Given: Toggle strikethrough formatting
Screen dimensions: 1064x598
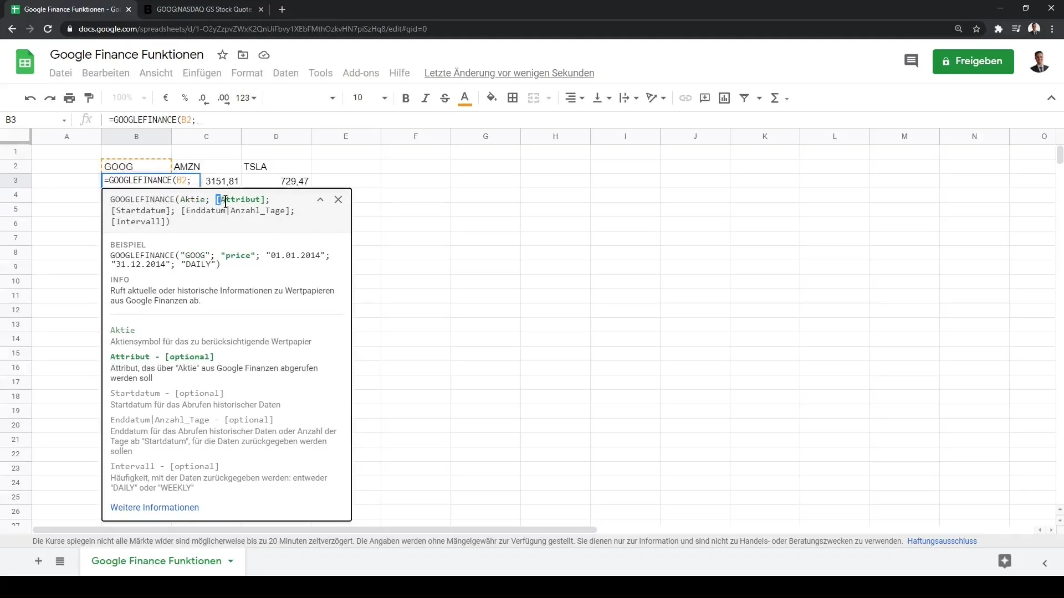Looking at the screenshot, I should coord(444,98).
